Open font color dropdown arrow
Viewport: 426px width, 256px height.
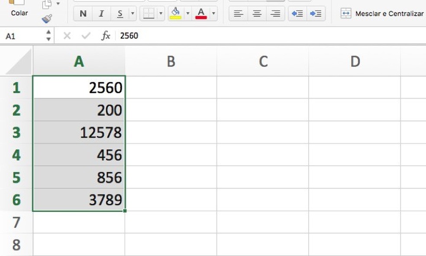(213, 13)
